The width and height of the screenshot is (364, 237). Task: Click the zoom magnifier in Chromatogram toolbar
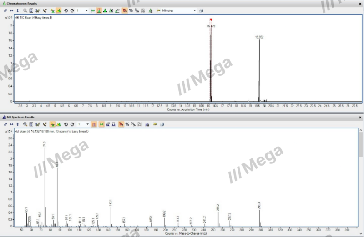coord(25,10)
